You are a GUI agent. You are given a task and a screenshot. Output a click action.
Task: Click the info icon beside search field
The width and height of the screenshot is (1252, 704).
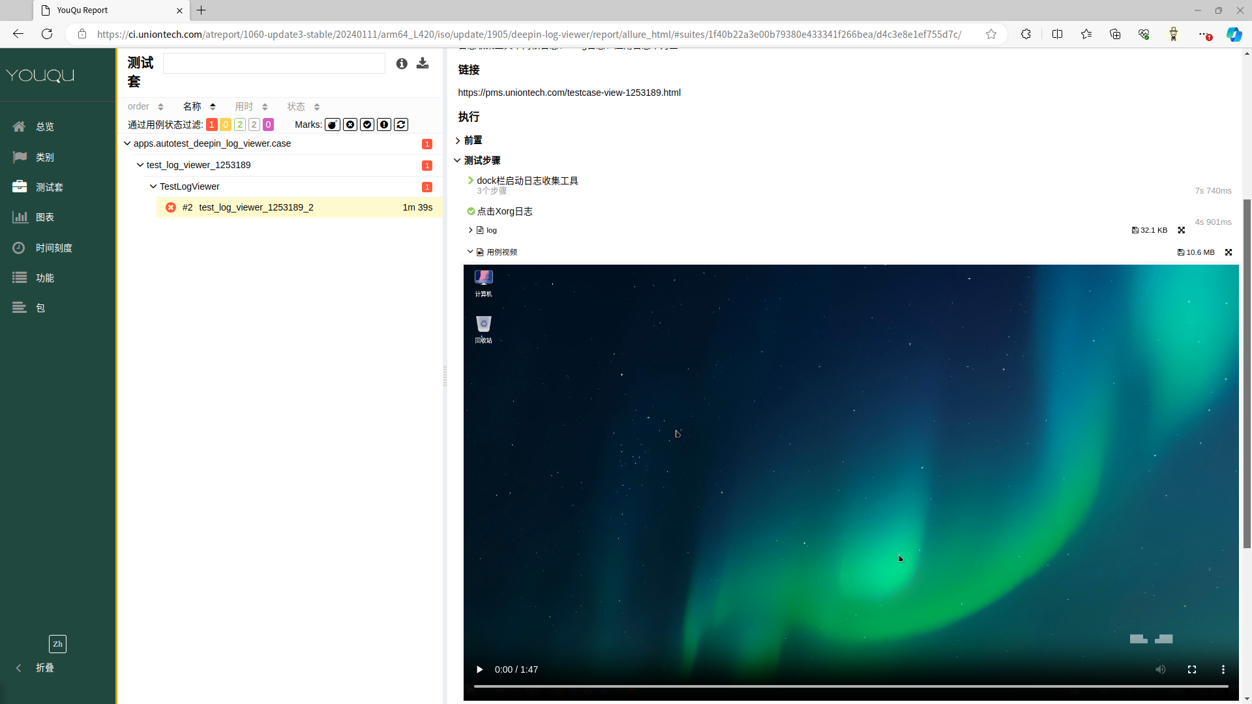pyautogui.click(x=402, y=63)
